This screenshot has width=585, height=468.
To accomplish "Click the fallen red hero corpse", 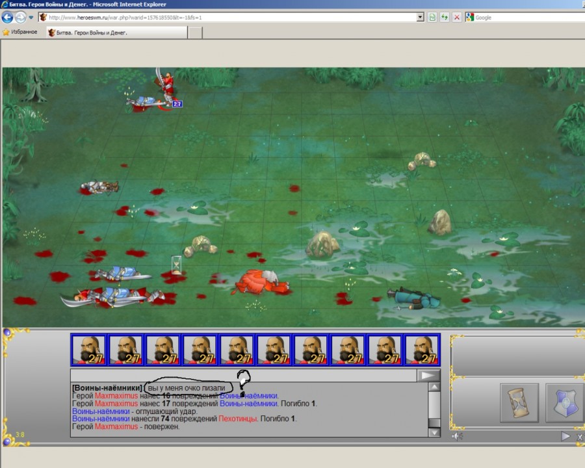I will coord(262,283).
